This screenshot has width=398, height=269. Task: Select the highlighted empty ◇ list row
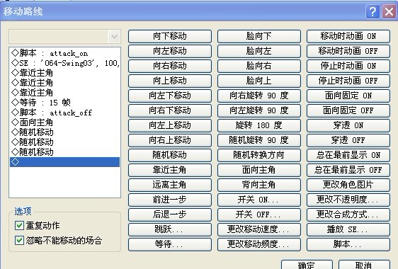click(x=64, y=162)
